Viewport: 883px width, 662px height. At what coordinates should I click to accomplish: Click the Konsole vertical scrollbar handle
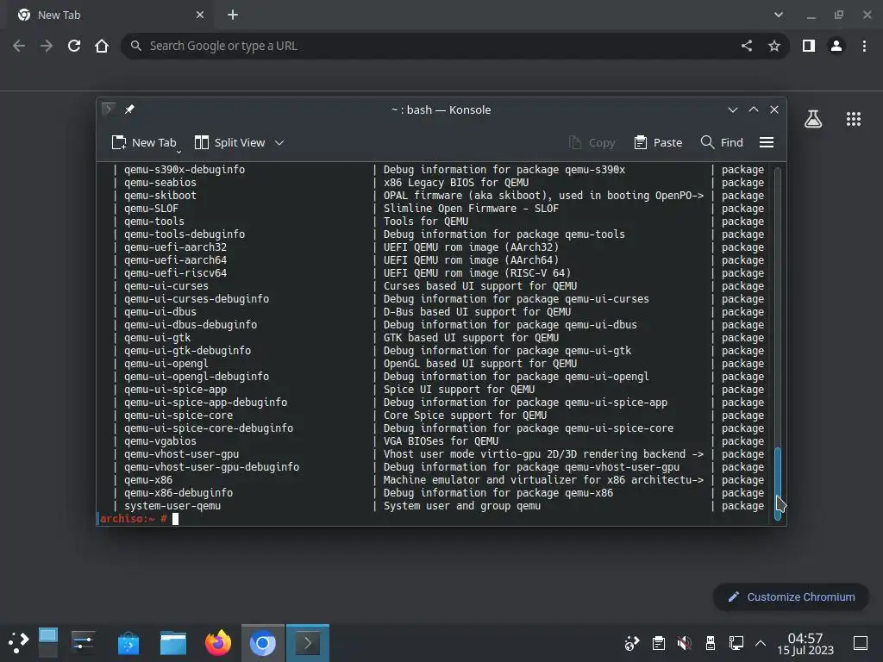[x=778, y=483]
